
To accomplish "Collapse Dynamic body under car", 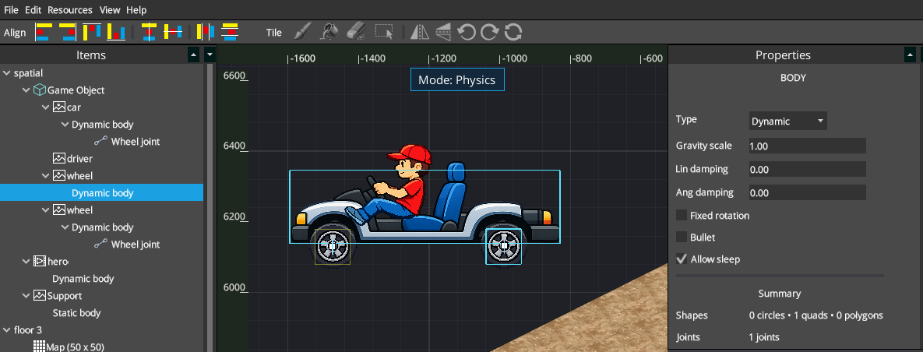I will pyautogui.click(x=65, y=124).
